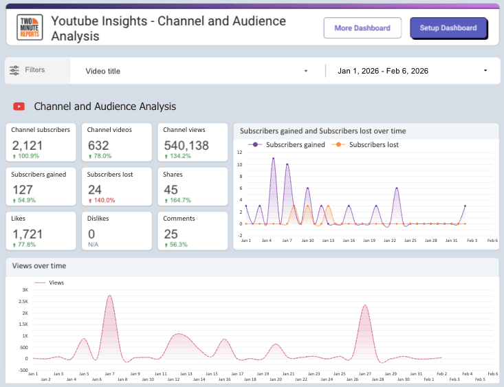Screen dimensions: 504x387
Task: Click the red YouTube play icon
Action: (x=19, y=107)
